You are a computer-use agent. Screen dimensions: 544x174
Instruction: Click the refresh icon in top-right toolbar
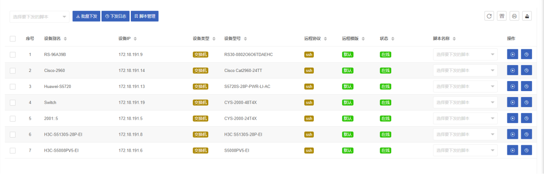point(489,16)
